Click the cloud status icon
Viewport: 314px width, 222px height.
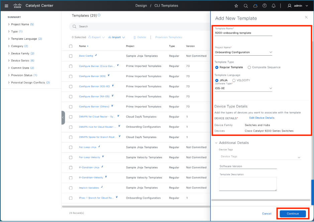tap(255, 6)
